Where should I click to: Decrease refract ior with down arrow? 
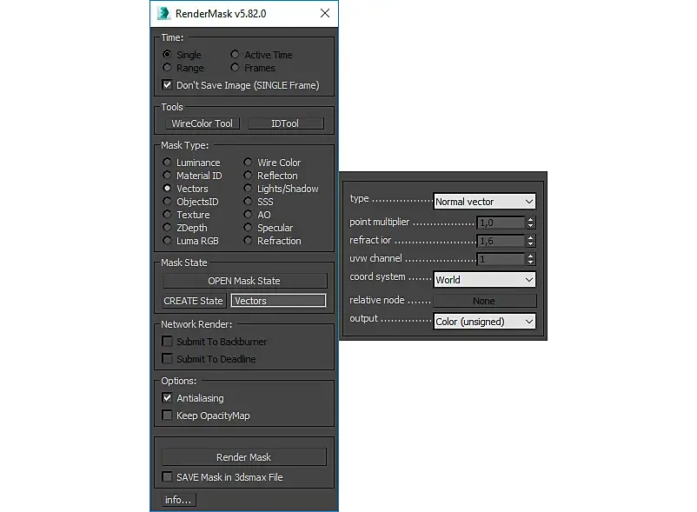tap(530, 244)
